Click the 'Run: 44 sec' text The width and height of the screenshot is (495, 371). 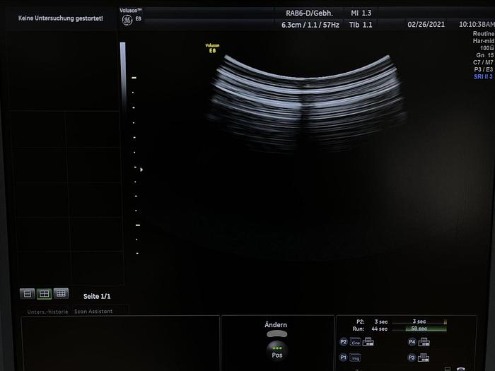click(370, 329)
